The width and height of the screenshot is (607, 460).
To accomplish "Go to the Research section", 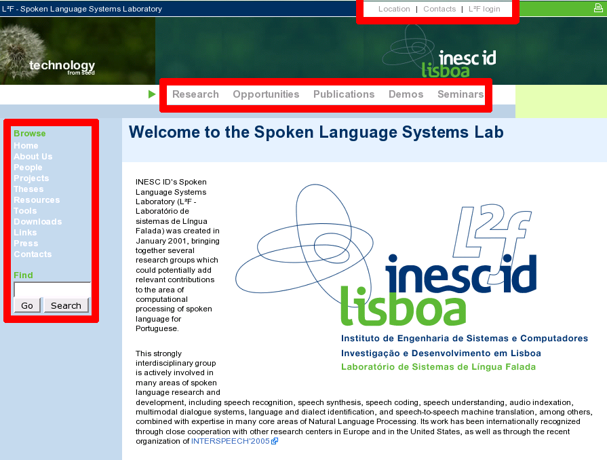I will (x=195, y=94).
